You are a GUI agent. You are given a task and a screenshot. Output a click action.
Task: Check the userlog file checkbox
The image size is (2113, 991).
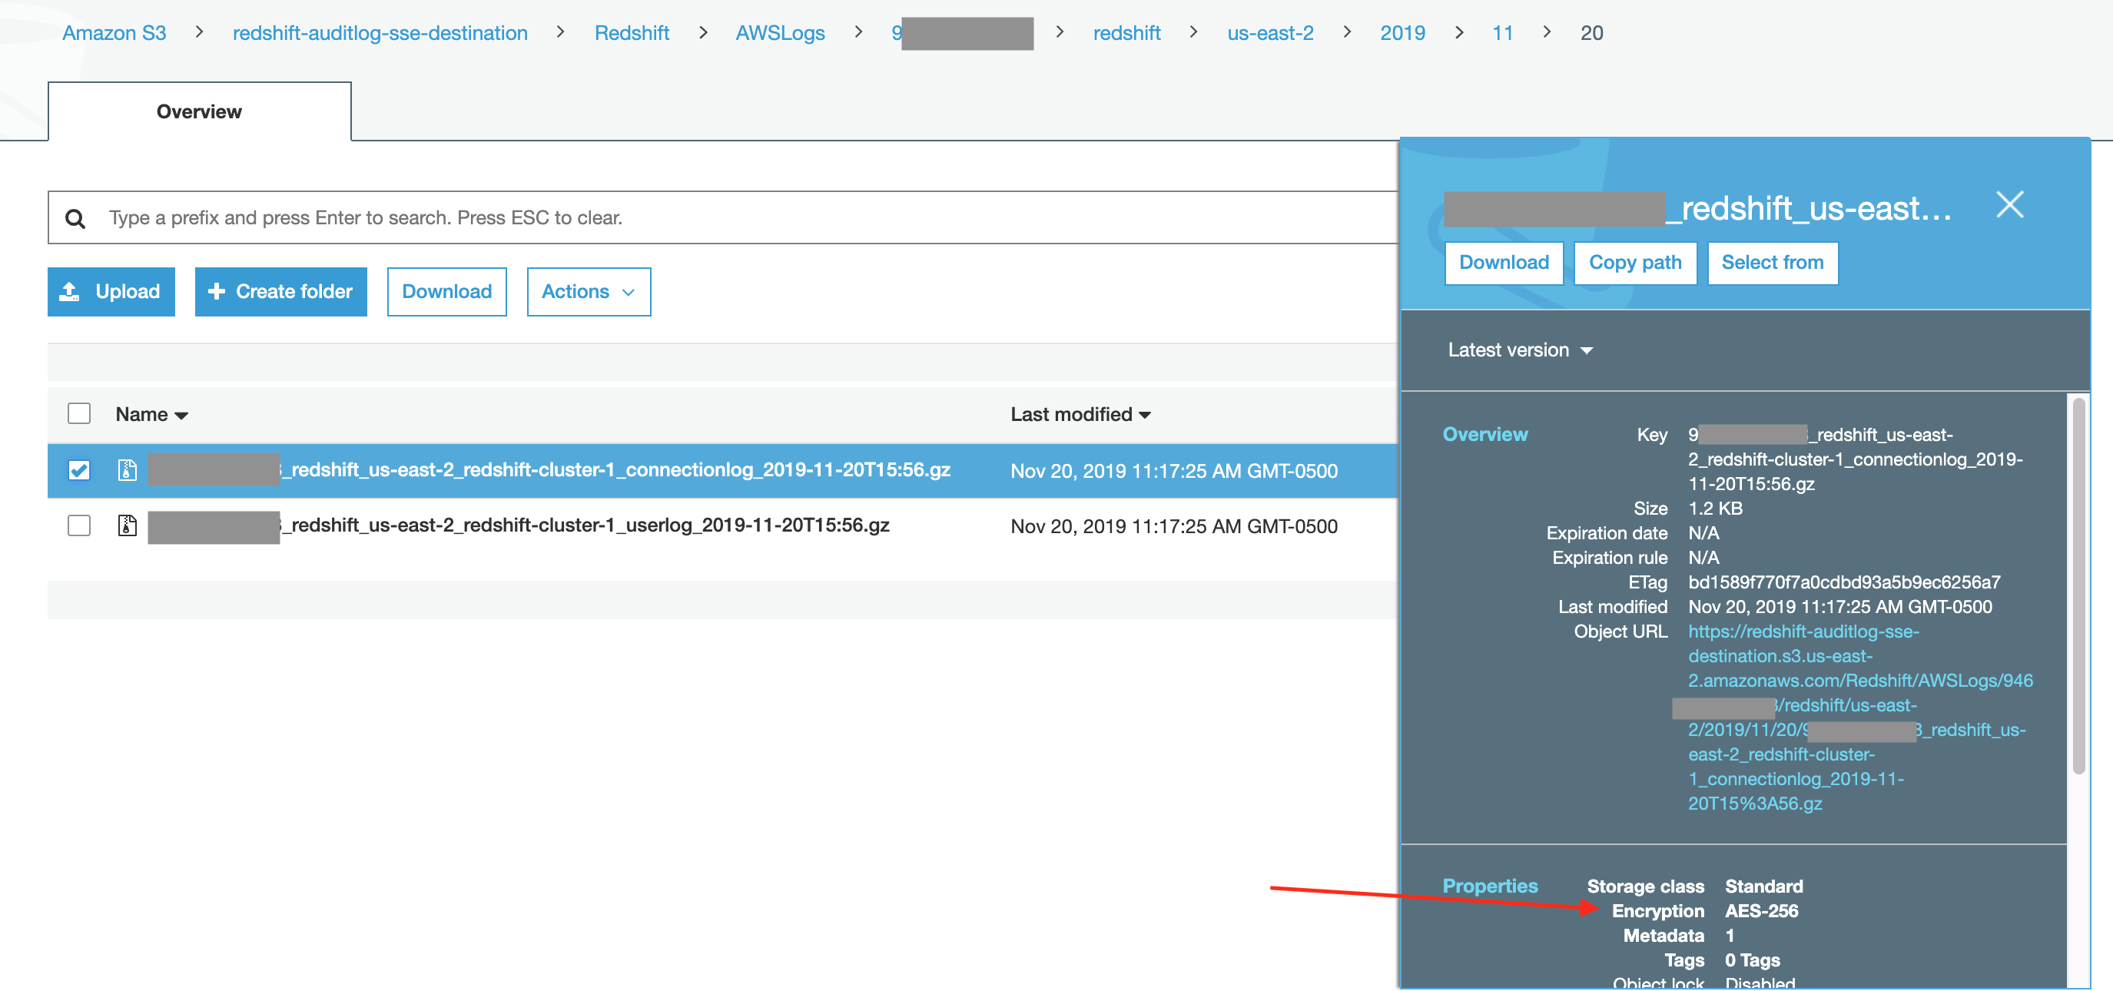click(78, 526)
